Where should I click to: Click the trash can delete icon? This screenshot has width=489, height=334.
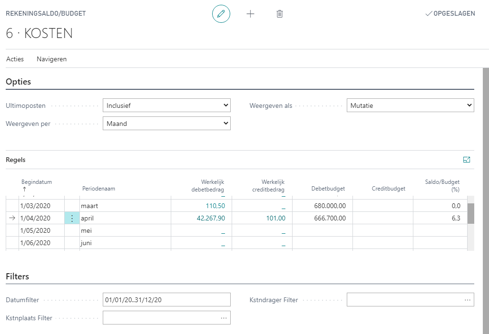coord(280,14)
